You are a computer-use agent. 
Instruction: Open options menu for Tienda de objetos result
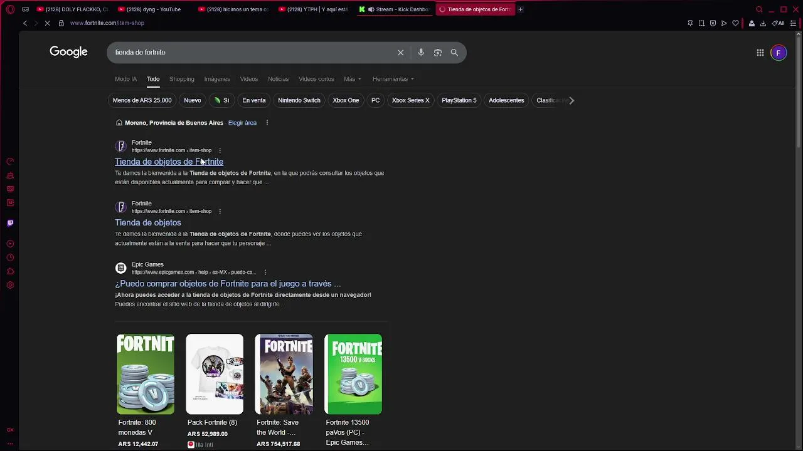click(x=220, y=211)
